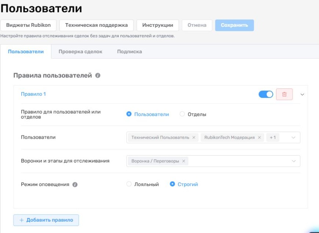
Task: Remove the RubikonTech Модерация tag
Action: pos(259,138)
